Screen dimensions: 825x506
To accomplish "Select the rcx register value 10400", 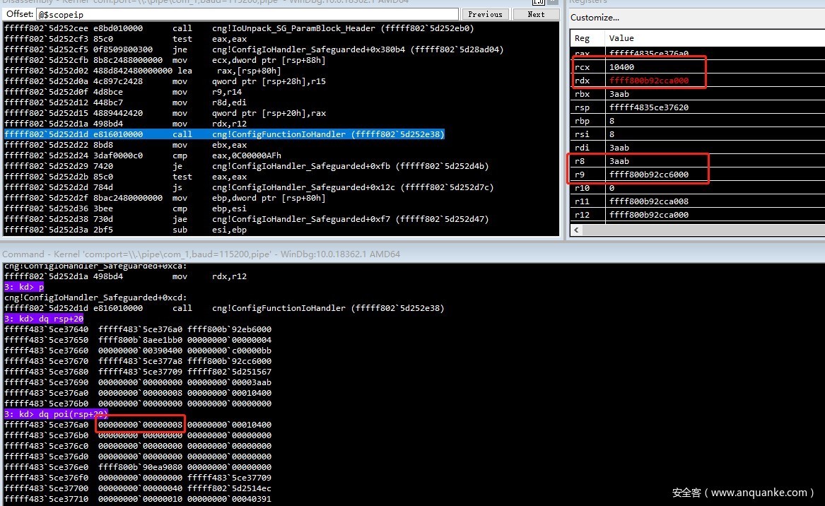I will pyautogui.click(x=621, y=67).
